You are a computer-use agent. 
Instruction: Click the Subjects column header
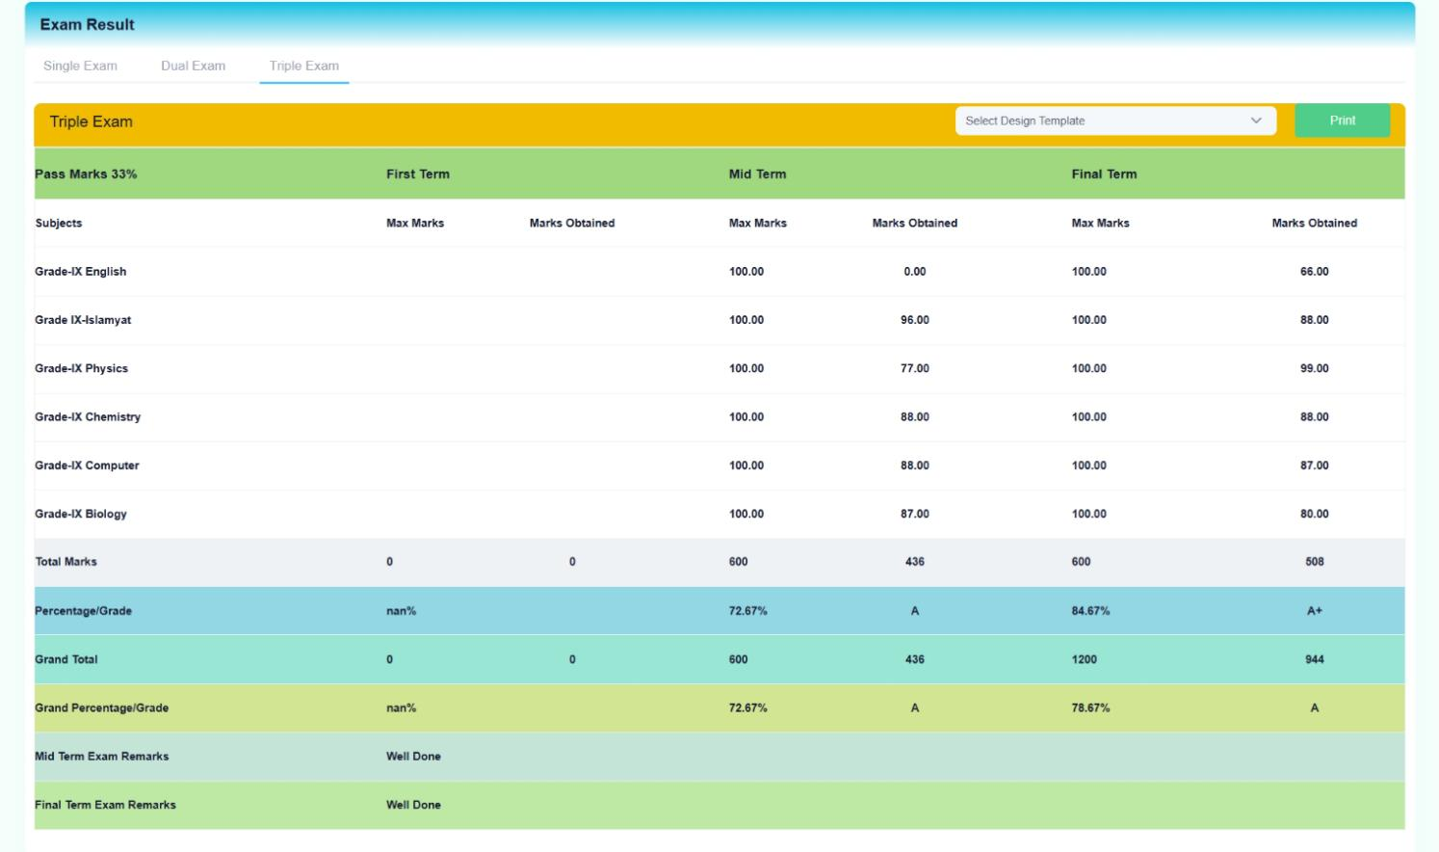pos(59,223)
